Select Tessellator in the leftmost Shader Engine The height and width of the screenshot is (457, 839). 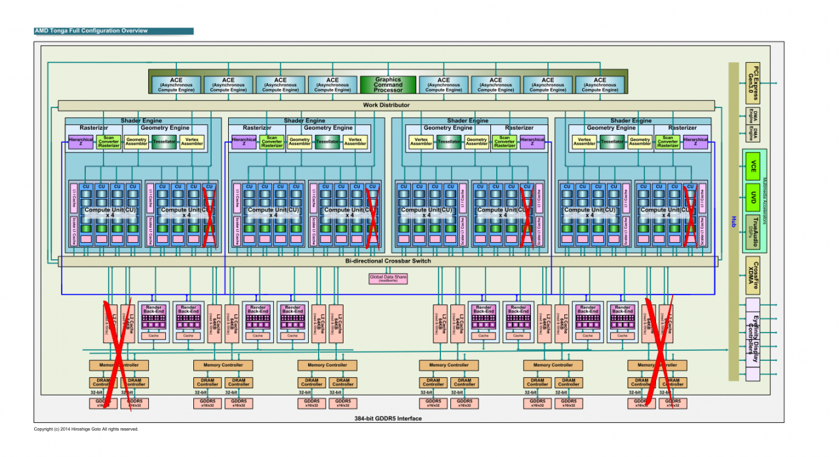coord(164,141)
